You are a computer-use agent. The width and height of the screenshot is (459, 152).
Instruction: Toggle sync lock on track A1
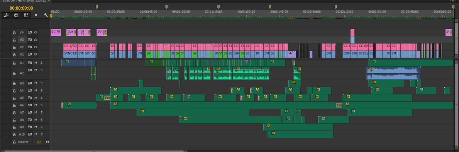(30, 63)
